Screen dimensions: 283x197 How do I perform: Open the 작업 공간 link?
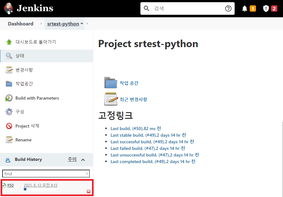click(129, 83)
